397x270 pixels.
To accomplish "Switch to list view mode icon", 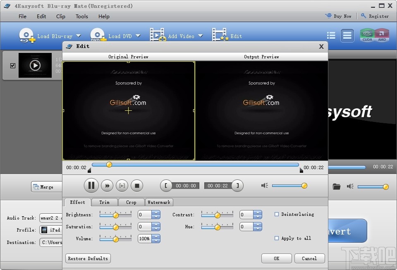I will click(331, 36).
